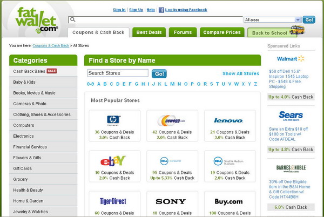Select Cash Back Sales category

43,71
